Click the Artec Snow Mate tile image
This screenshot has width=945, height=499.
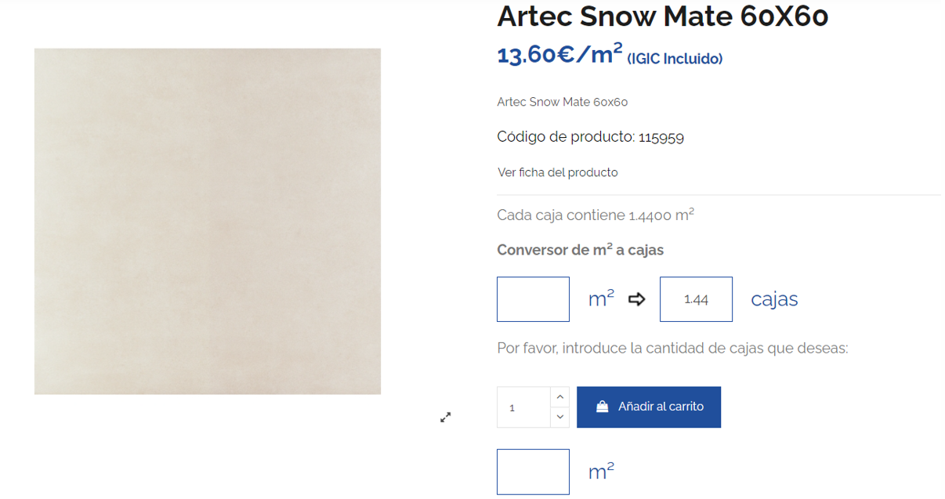click(x=208, y=221)
